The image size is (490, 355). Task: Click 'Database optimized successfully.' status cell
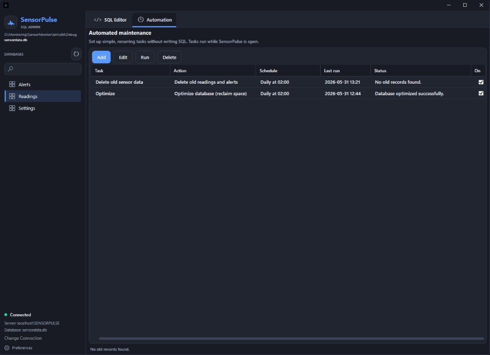410,93
